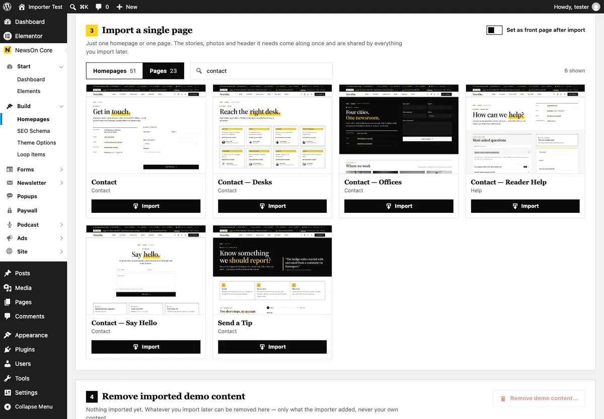Collapse the Build section chevron
Screen dimensions: 604x419
click(61, 107)
